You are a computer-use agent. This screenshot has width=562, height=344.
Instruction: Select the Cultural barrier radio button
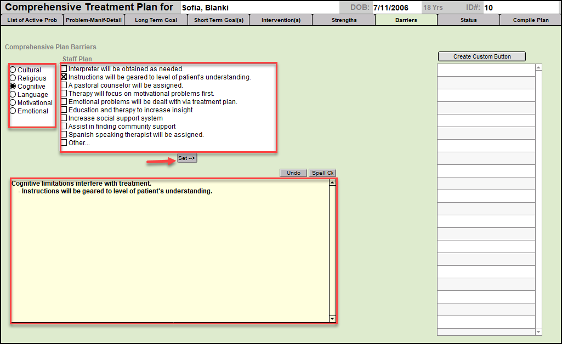point(13,70)
